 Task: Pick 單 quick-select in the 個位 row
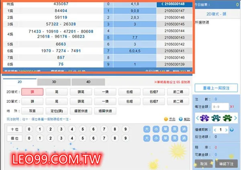(165, 138)
